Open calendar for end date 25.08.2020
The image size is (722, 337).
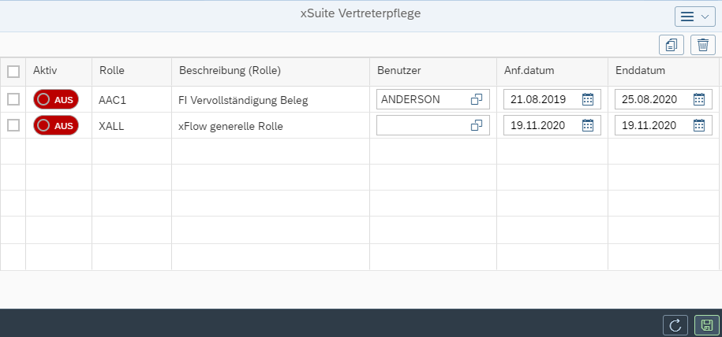coord(698,99)
